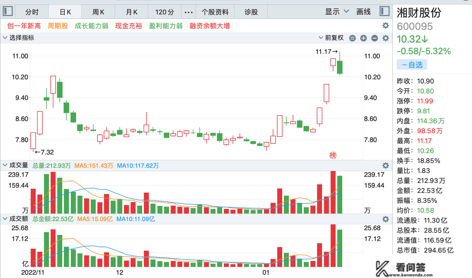The height and width of the screenshot is (278, 472).
Task: Click the 成长能力弱 tag
Action: point(92,26)
